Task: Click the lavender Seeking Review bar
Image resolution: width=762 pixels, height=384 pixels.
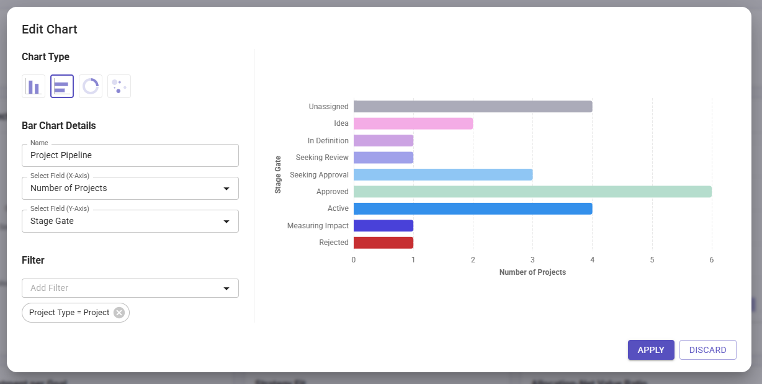Action: [x=383, y=158]
